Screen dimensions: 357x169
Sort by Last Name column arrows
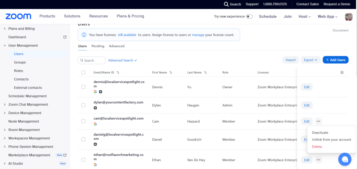205,72
